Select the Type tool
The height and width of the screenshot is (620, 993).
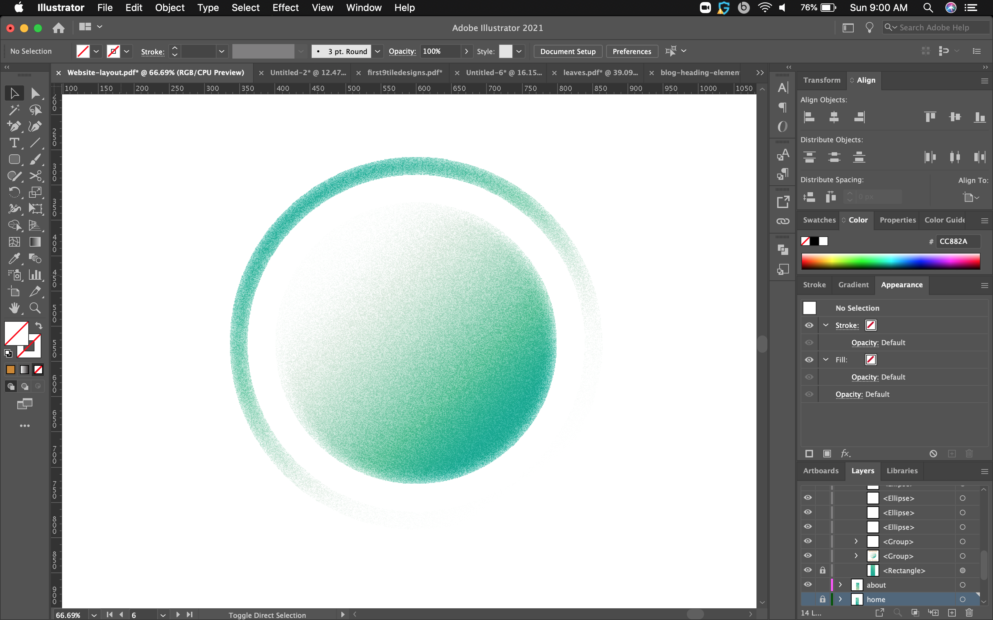point(14,143)
